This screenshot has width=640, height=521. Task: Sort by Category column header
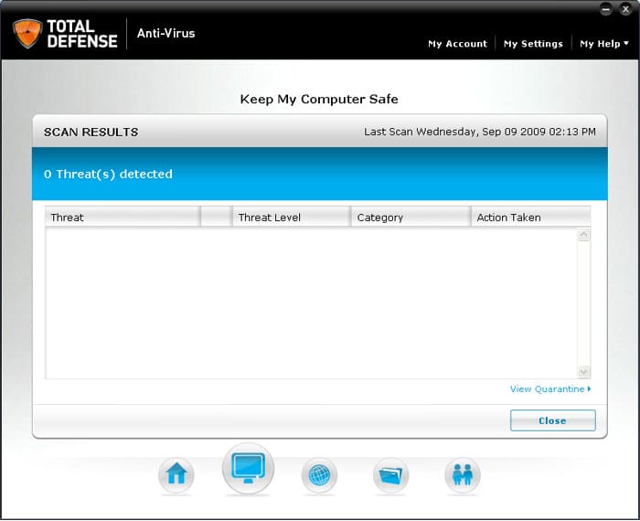(x=411, y=217)
